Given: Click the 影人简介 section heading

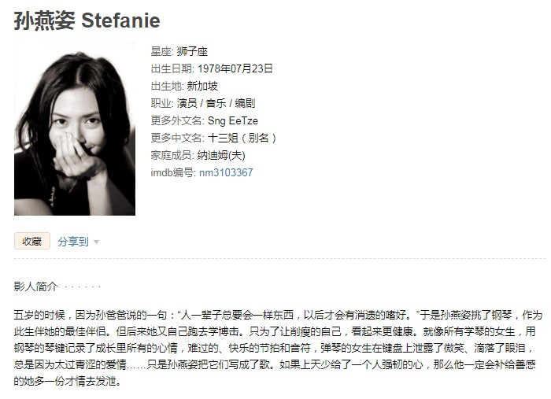Looking at the screenshot, I should [x=35, y=286].
